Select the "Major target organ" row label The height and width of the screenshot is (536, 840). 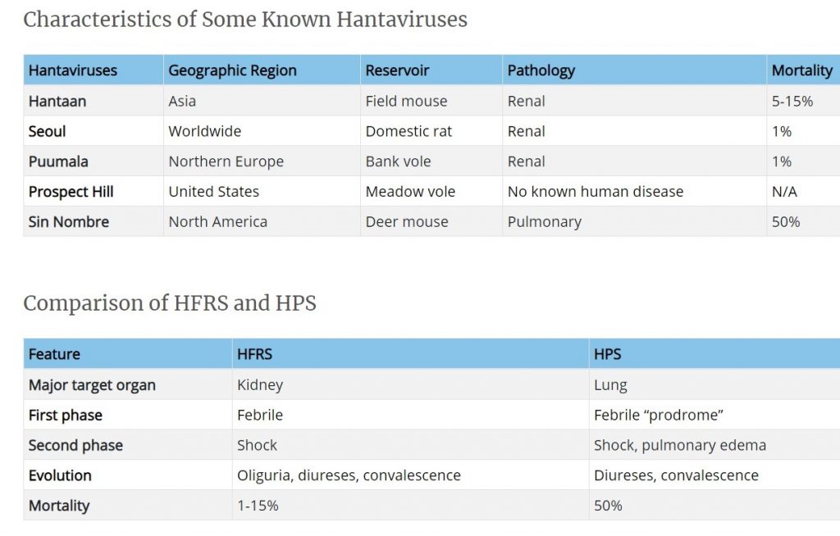point(92,385)
